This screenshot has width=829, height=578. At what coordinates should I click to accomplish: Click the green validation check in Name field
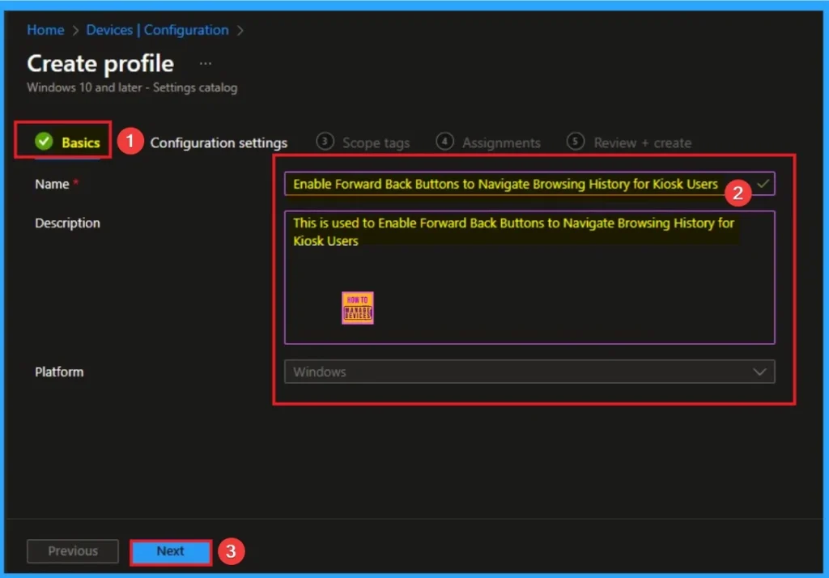point(763,184)
